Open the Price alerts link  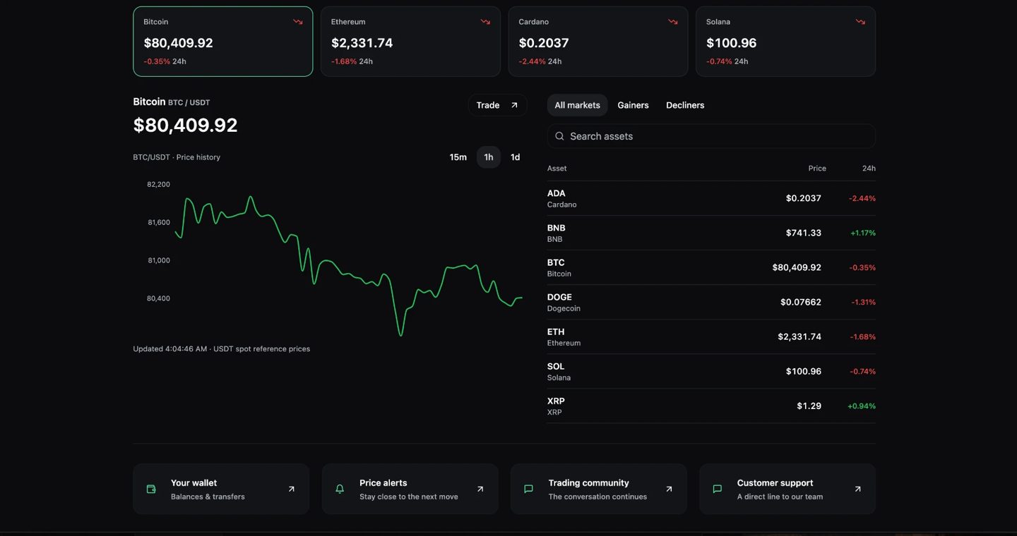(410, 489)
